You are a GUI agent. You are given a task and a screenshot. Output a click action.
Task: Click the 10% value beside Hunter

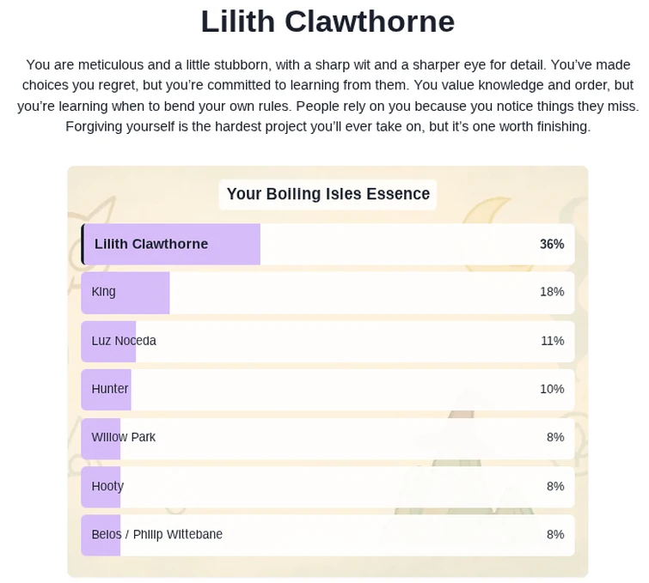click(552, 389)
